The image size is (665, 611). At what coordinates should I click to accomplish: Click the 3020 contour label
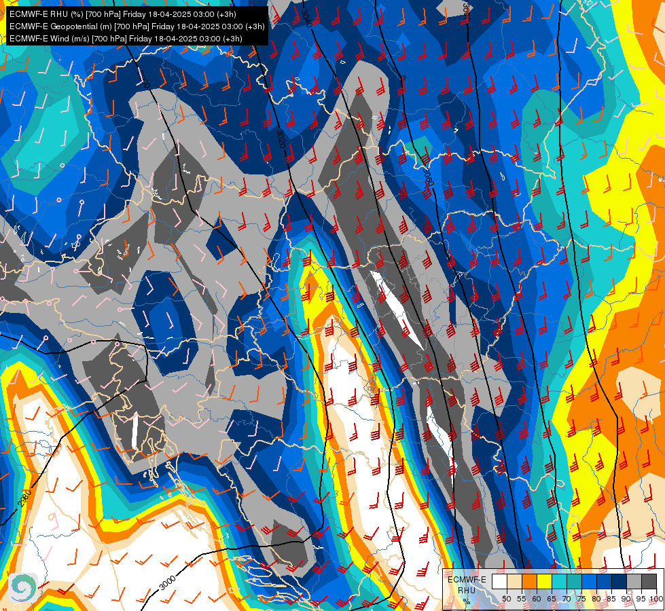click(281, 139)
